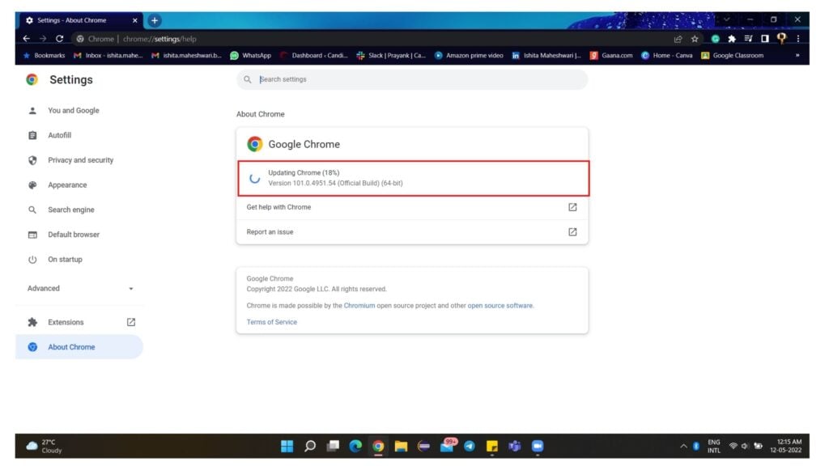Open the search tabs chevron in title bar

tap(727, 19)
